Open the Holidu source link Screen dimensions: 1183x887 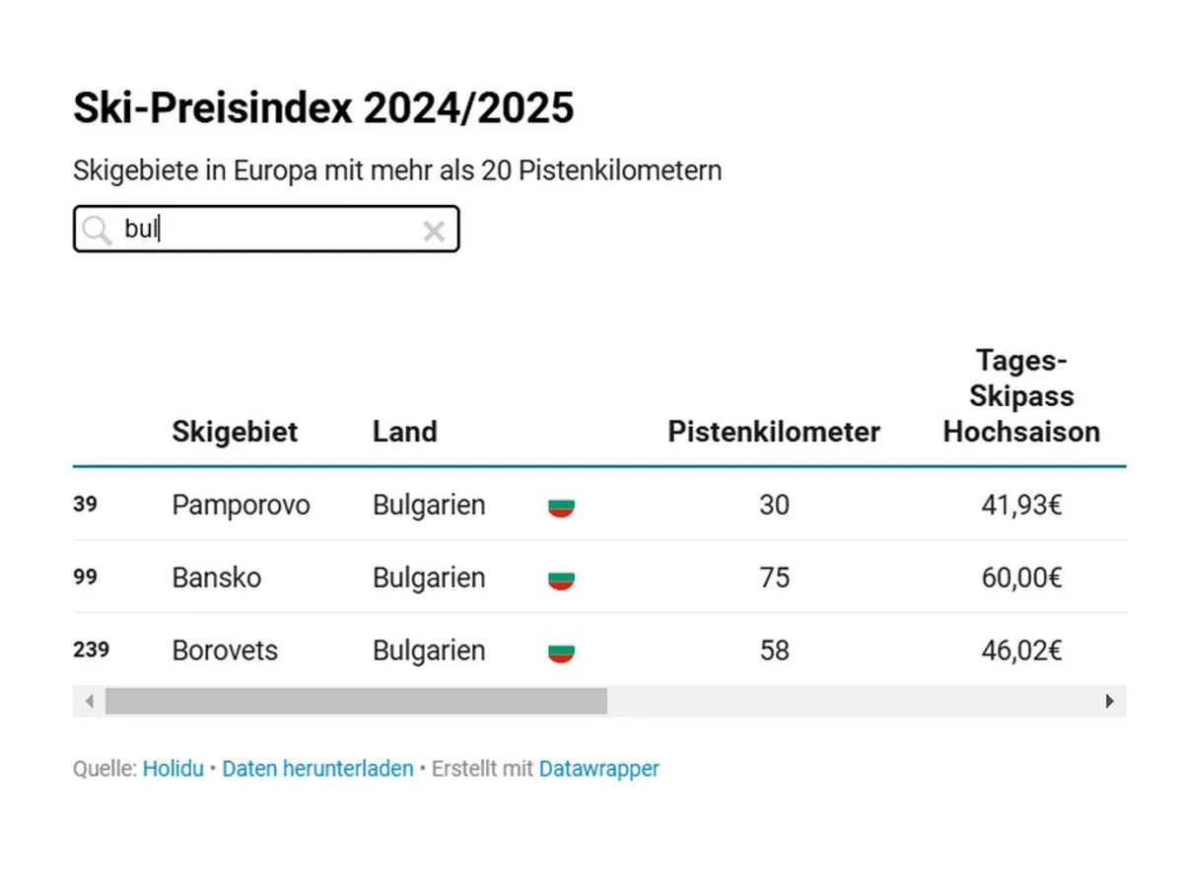pos(173,769)
